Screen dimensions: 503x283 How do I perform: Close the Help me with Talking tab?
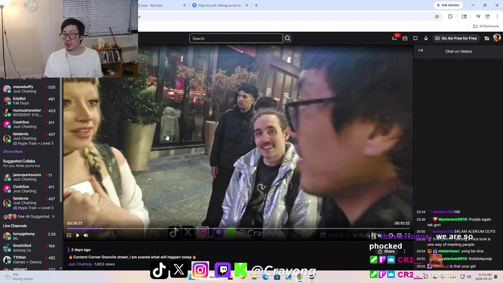point(247,5)
